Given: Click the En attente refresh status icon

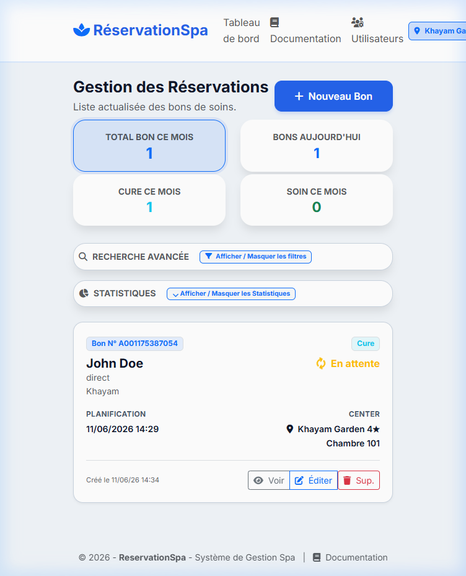Looking at the screenshot, I should [321, 364].
